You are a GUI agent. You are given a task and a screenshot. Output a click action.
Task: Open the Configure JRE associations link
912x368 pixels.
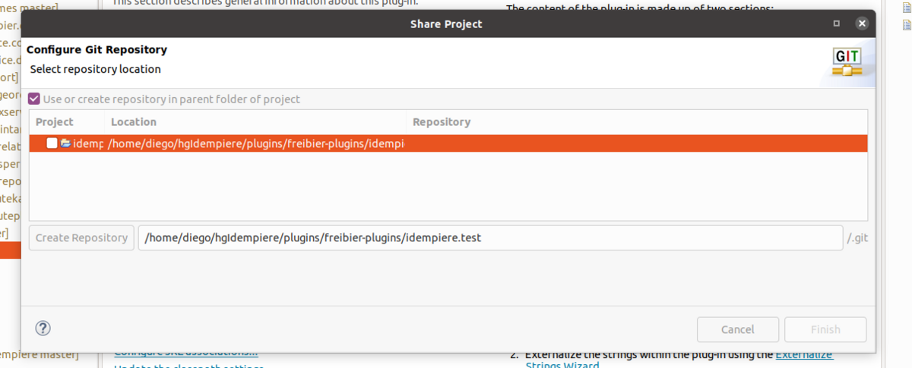186,353
